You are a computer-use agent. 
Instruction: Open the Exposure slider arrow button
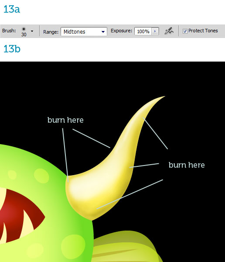(x=155, y=31)
